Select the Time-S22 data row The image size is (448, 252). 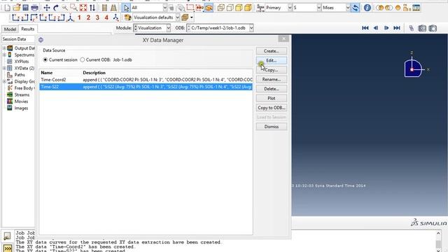pos(146,87)
